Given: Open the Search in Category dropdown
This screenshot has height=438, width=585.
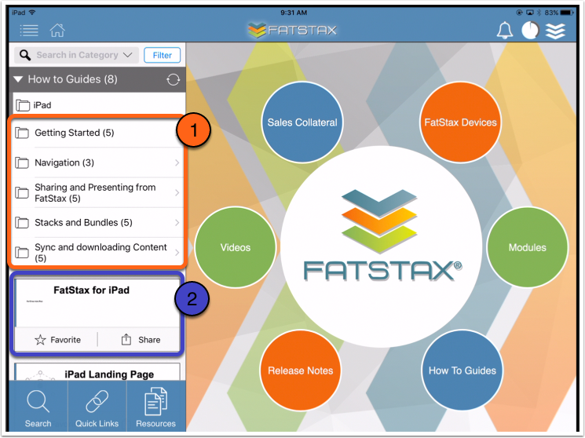Looking at the screenshot, I should click(127, 55).
